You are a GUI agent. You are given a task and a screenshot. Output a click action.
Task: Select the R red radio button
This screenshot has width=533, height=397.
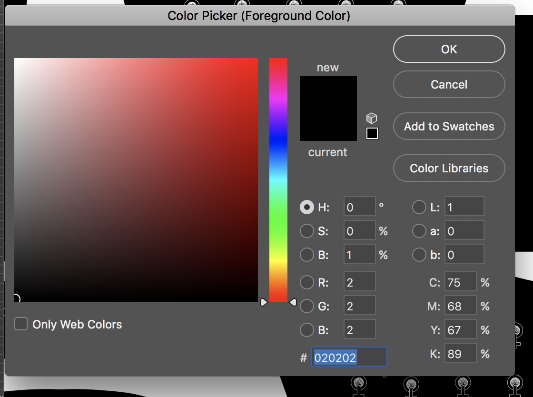pyautogui.click(x=307, y=282)
